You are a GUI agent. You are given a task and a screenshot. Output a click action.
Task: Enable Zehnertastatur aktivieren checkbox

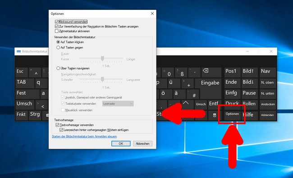point(57,31)
